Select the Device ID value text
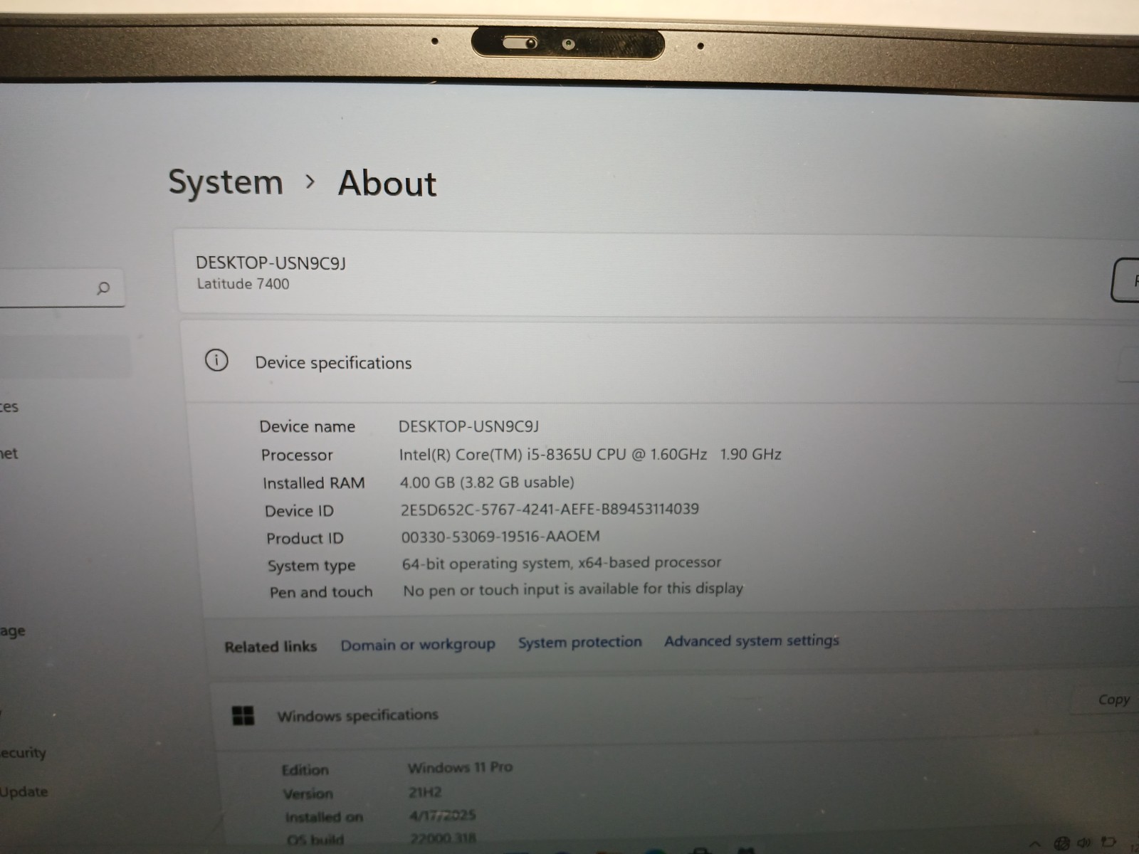This screenshot has width=1139, height=854. pyautogui.click(x=550, y=509)
